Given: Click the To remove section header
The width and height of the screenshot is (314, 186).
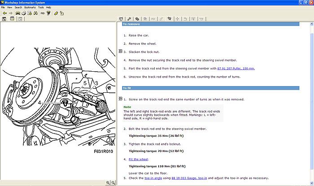Looking at the screenshot, I should (210, 24).
